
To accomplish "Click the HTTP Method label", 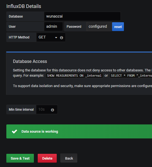I will coord(19,37).
